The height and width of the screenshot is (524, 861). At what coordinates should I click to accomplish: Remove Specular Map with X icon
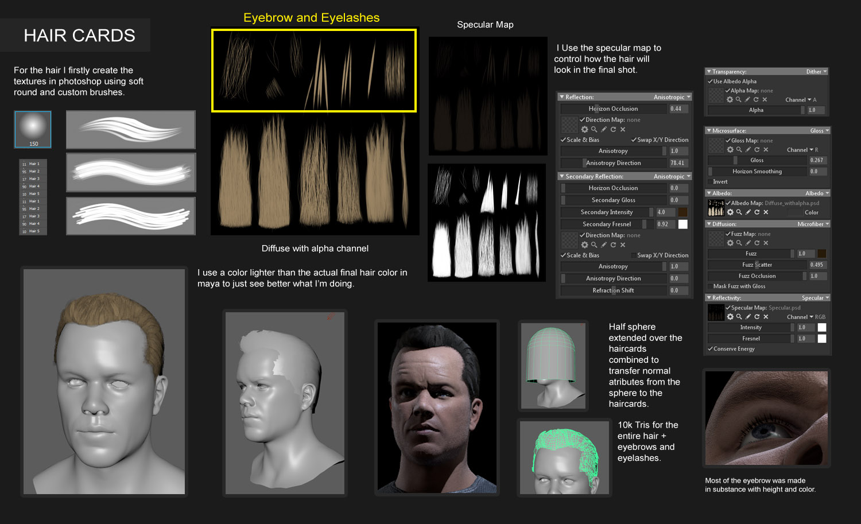click(x=765, y=316)
